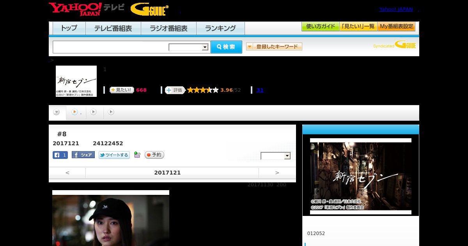This screenshot has height=246, width=468.
Task: Open the テレビ番組表 tab
Action: [113, 29]
